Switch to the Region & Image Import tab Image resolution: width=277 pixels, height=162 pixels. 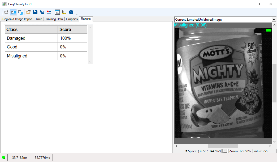(17, 19)
